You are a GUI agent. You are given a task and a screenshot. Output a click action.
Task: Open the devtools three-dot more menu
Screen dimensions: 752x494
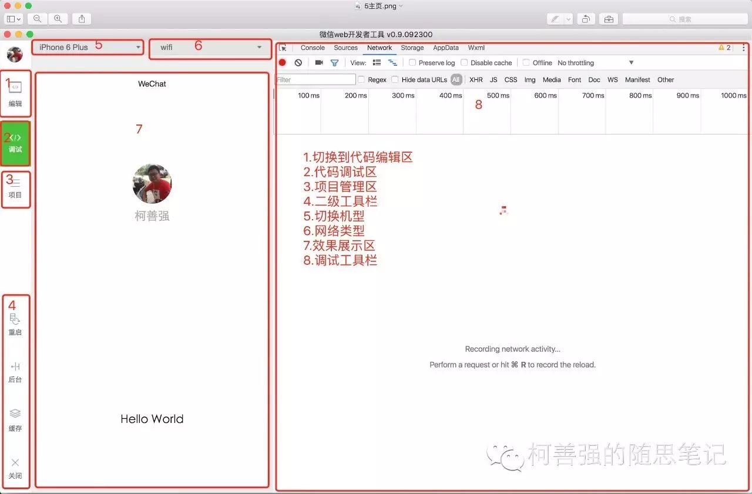click(744, 48)
